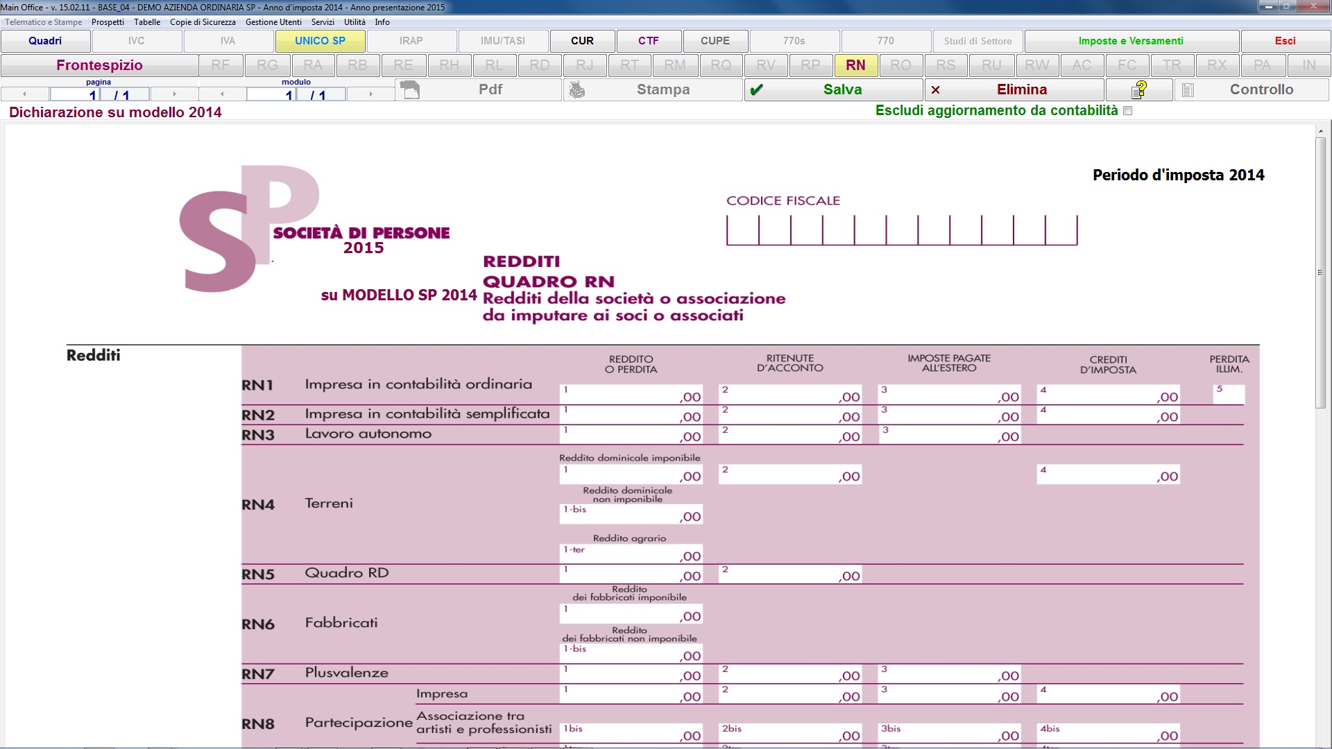Click the pagina number field
The height and width of the screenshot is (749, 1332).
click(x=75, y=94)
